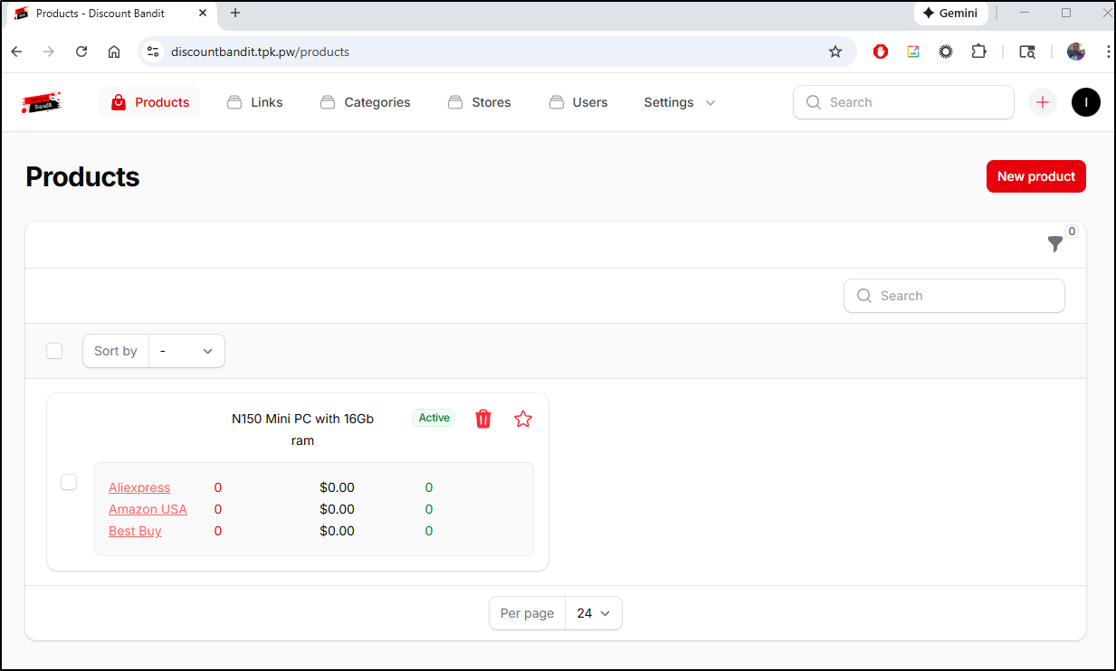Viewport: 1116px width, 671px height.
Task: Open the browser extensions puzzle icon
Action: (978, 52)
